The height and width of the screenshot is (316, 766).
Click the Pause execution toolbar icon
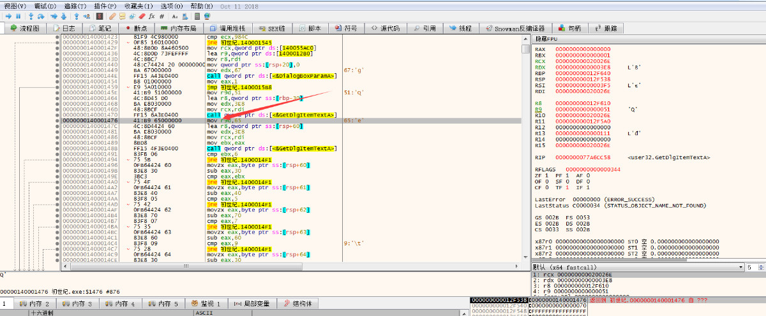(x=19, y=16)
